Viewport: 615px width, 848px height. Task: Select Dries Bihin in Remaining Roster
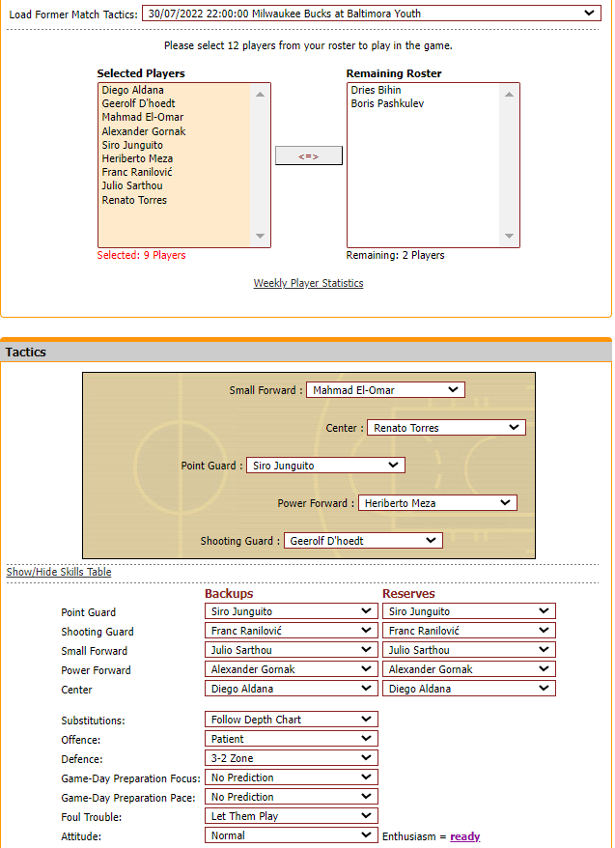pos(377,91)
